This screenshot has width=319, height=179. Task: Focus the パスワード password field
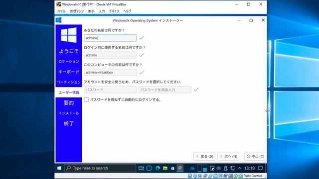click(x=110, y=89)
